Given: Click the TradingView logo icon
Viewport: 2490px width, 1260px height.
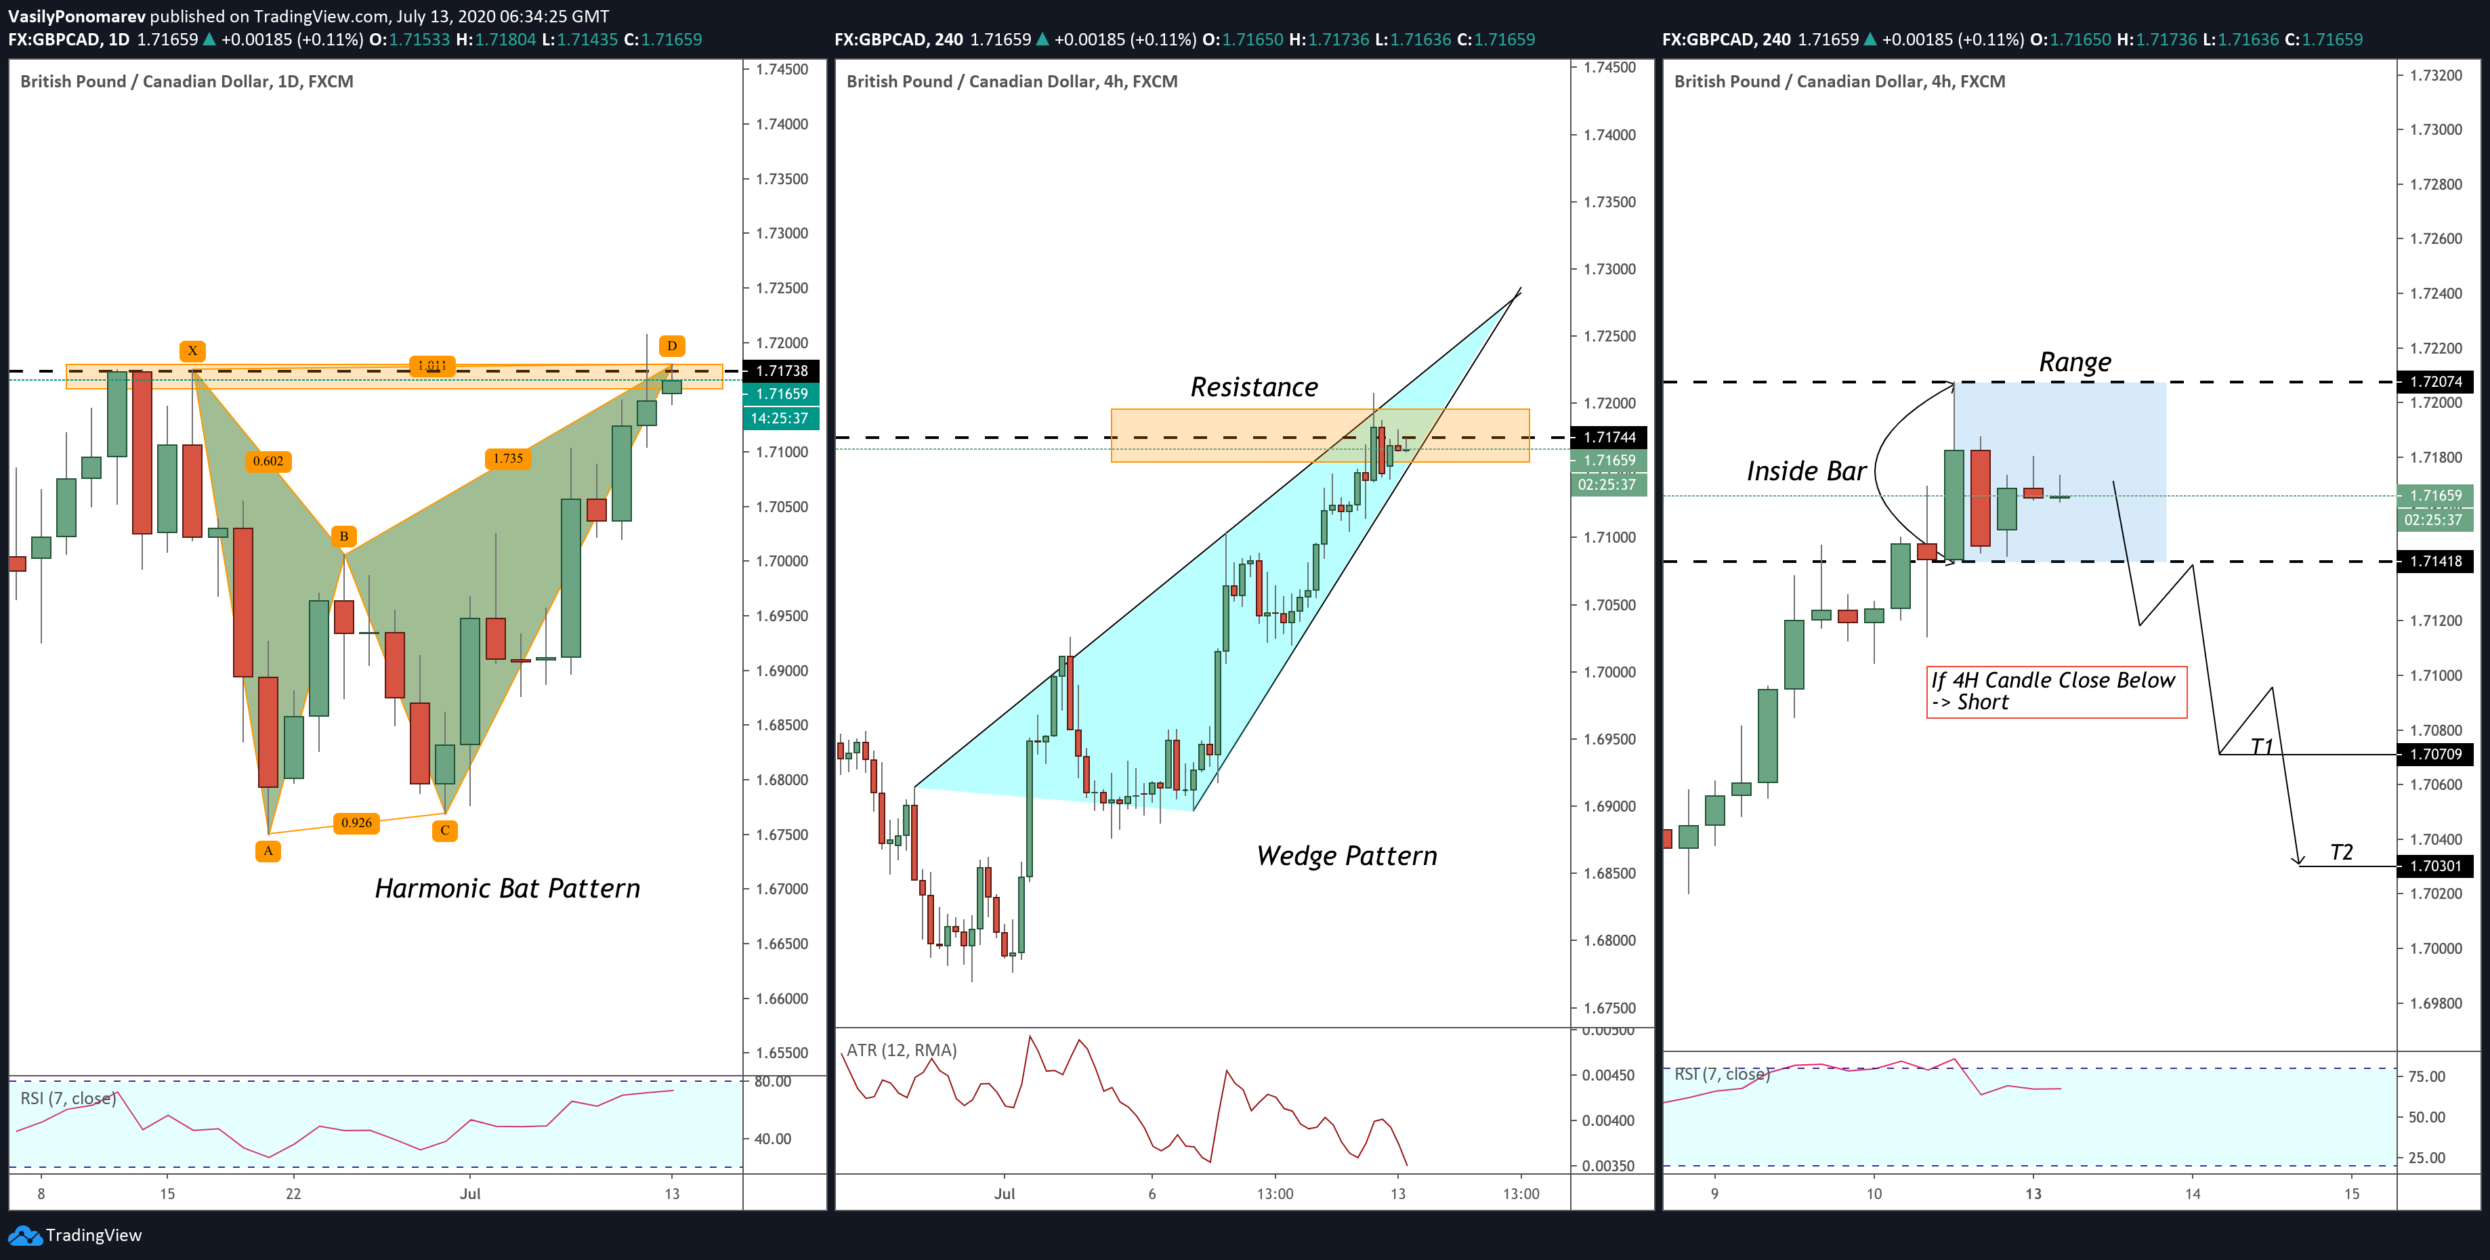Looking at the screenshot, I should pyautogui.click(x=24, y=1235).
